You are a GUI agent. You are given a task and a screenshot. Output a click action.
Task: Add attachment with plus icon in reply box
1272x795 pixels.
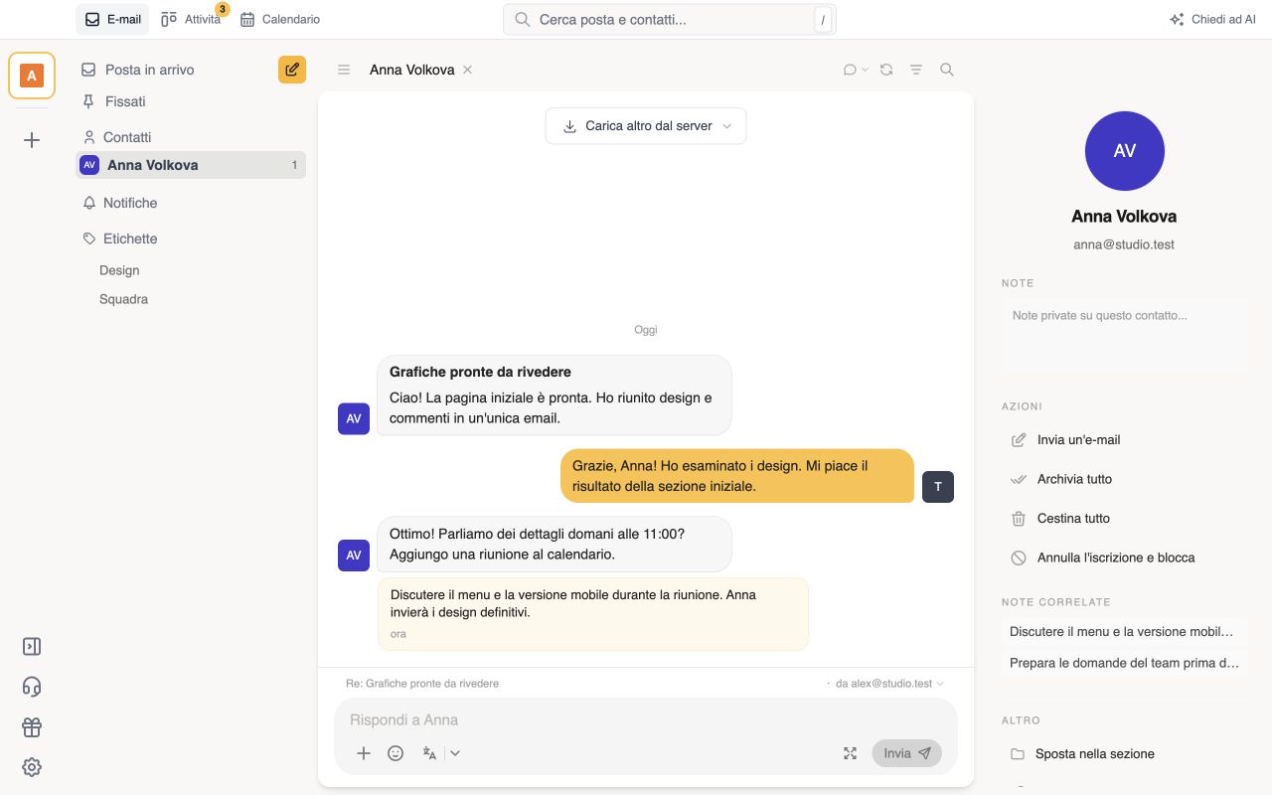pos(364,753)
